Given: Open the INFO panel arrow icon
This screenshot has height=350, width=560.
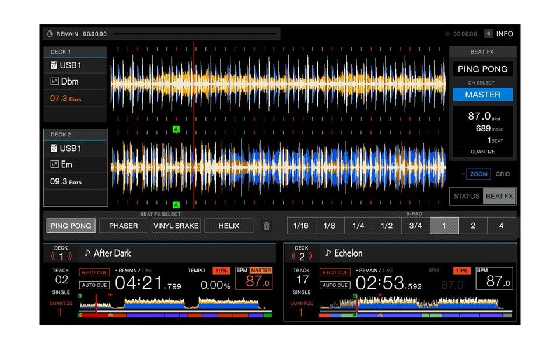Looking at the screenshot, I should tap(489, 34).
